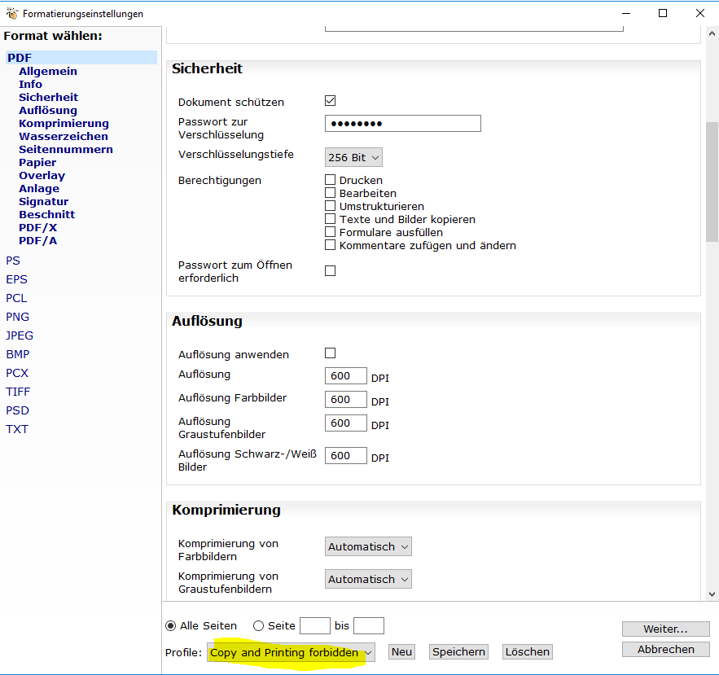
Task: Open the Profile selection dropdown
Action: point(291,652)
